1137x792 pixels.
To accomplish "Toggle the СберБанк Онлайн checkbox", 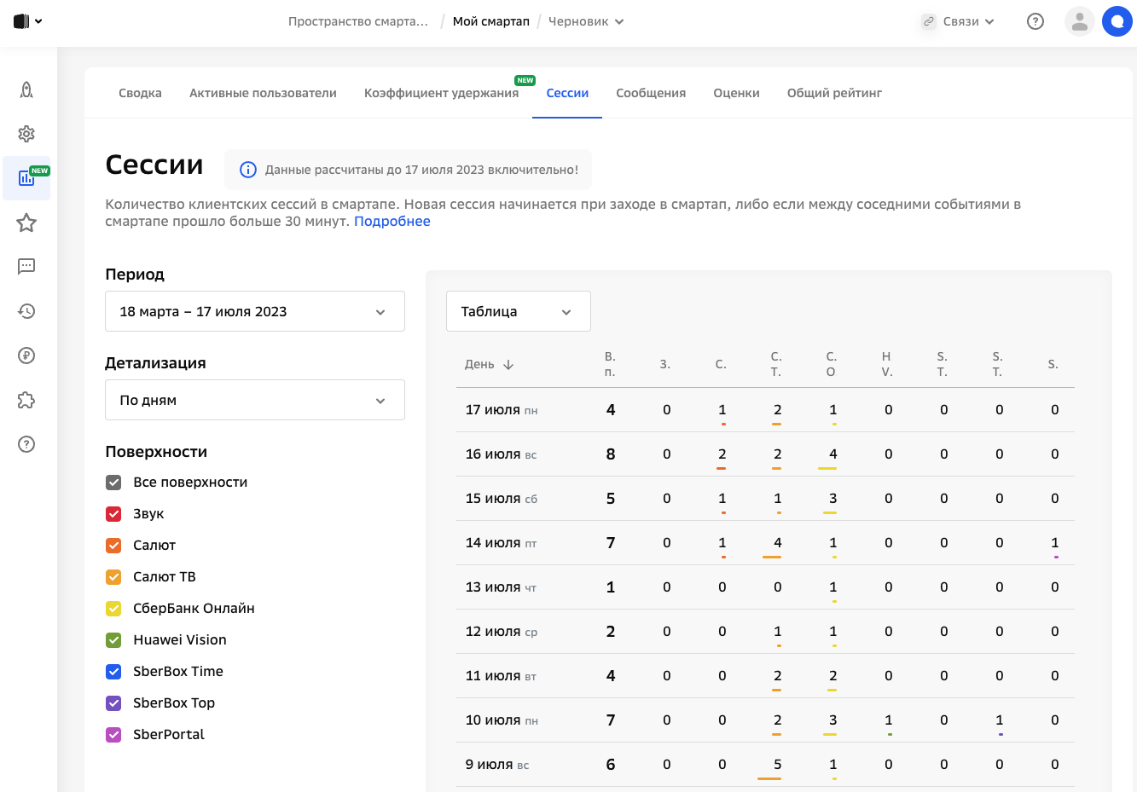I will pyautogui.click(x=113, y=609).
